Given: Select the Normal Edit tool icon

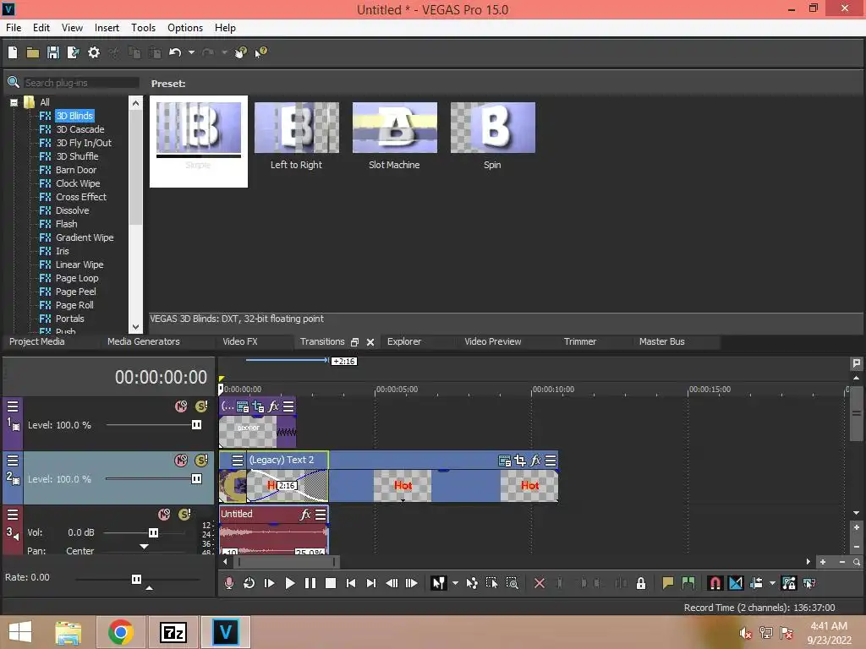Looking at the screenshot, I should pos(439,583).
